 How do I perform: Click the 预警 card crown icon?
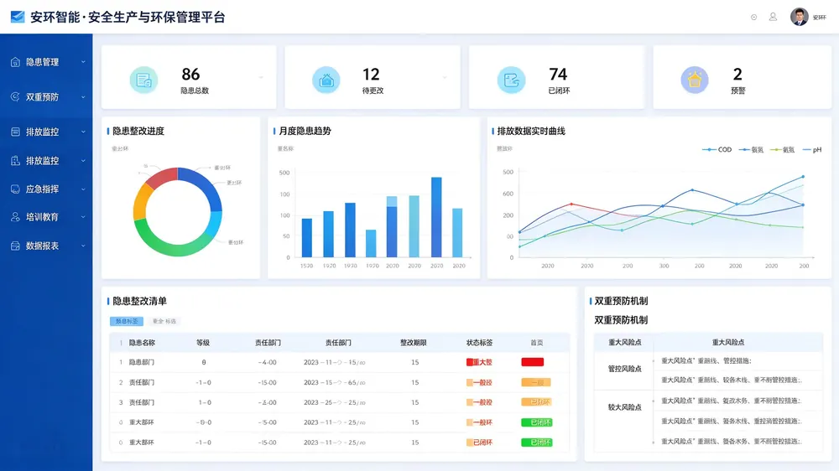pos(695,80)
